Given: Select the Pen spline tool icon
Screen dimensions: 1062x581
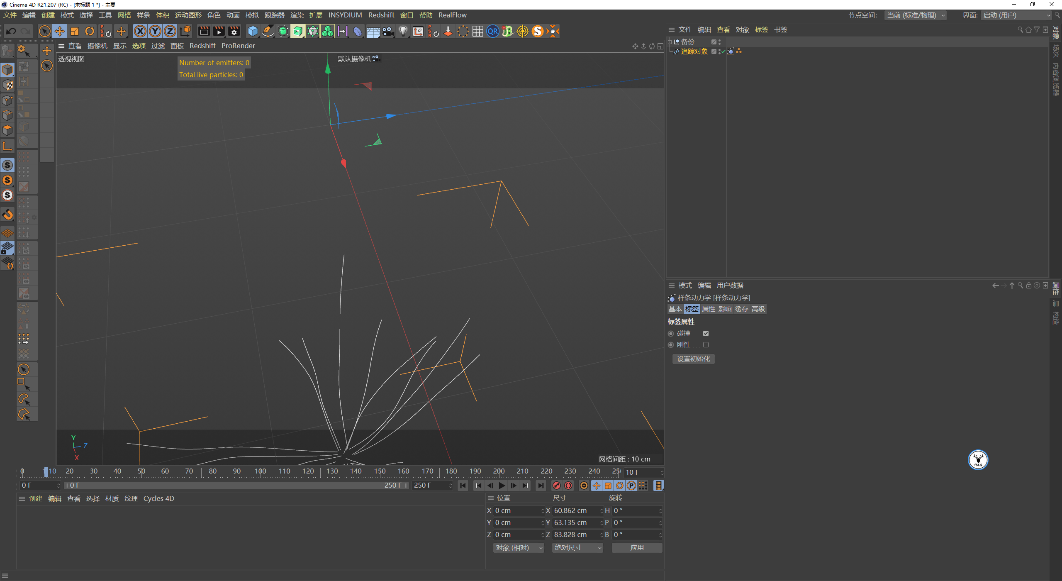Looking at the screenshot, I should (268, 31).
